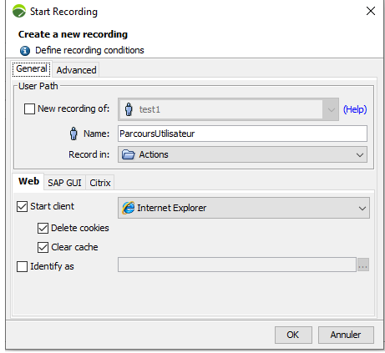Image resolution: width=385 pixels, height=353 pixels.
Task: Click the blue info icon beside Define recording conditions
Action: tap(25, 51)
